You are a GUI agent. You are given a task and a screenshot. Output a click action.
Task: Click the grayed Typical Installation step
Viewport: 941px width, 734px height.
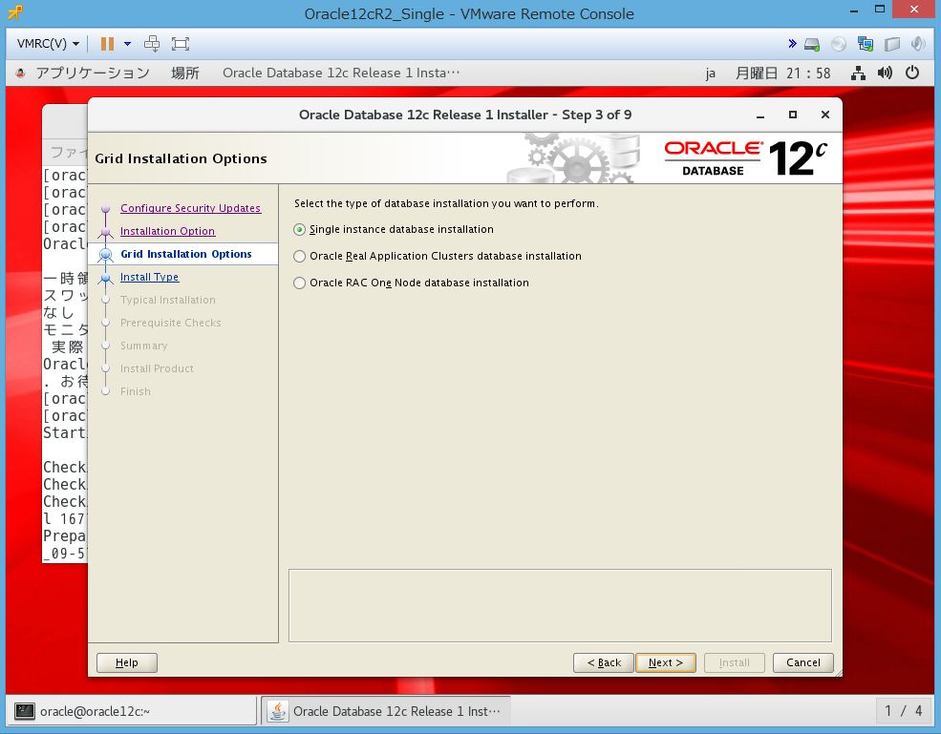[x=167, y=300]
